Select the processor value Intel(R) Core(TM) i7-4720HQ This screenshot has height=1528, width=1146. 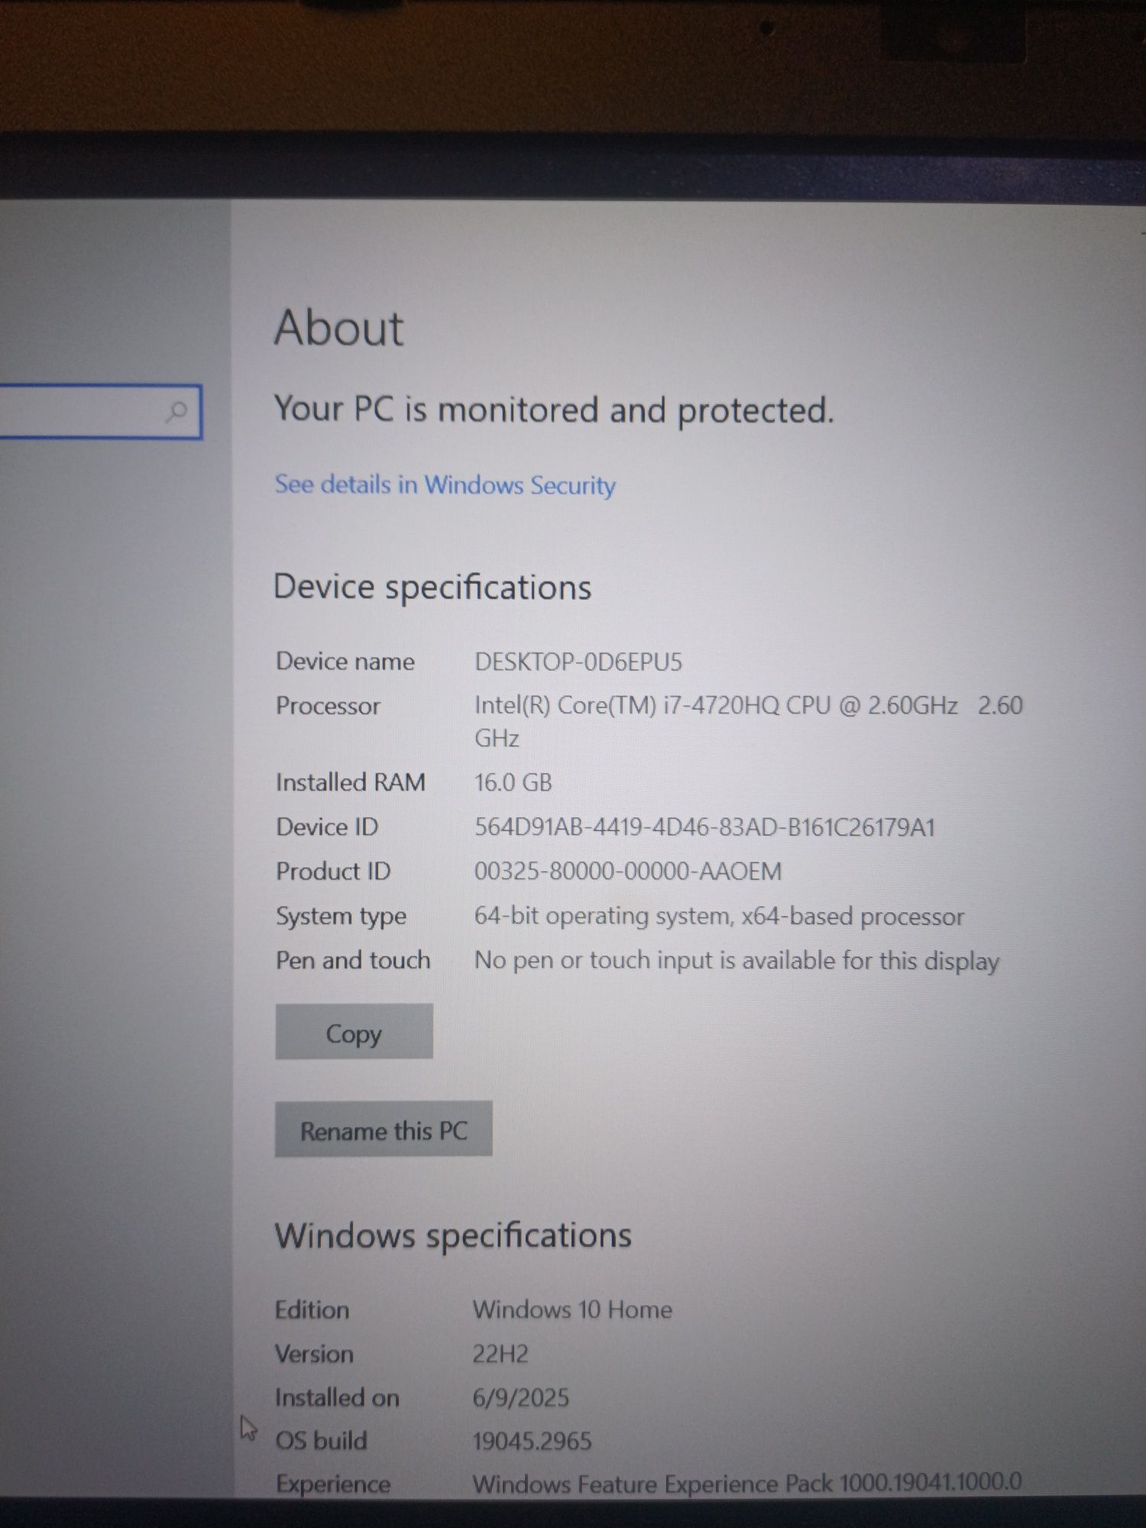[x=749, y=721]
